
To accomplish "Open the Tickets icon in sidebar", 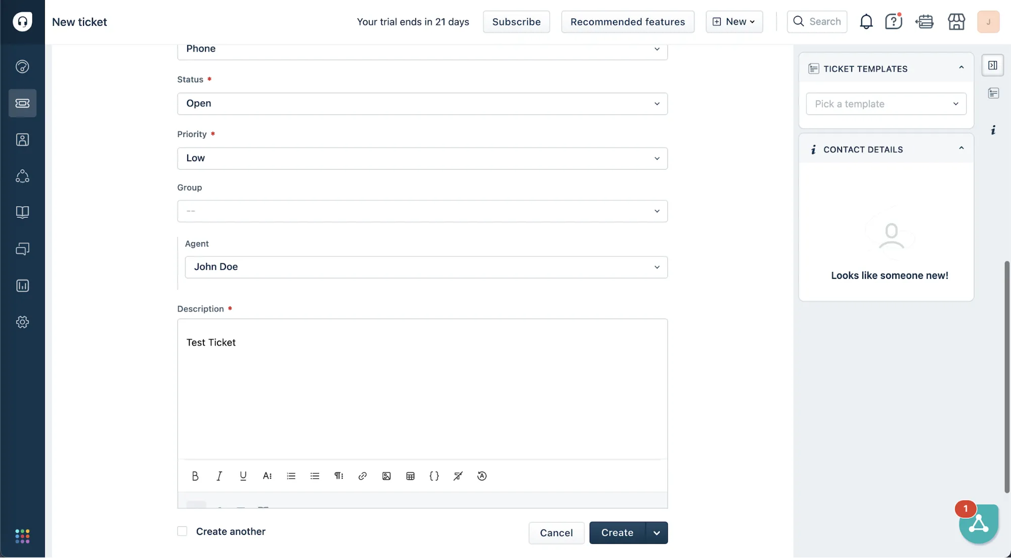I will tap(22, 103).
